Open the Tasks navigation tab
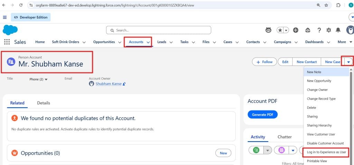The width and height of the screenshot is (354, 165). pos(184,42)
